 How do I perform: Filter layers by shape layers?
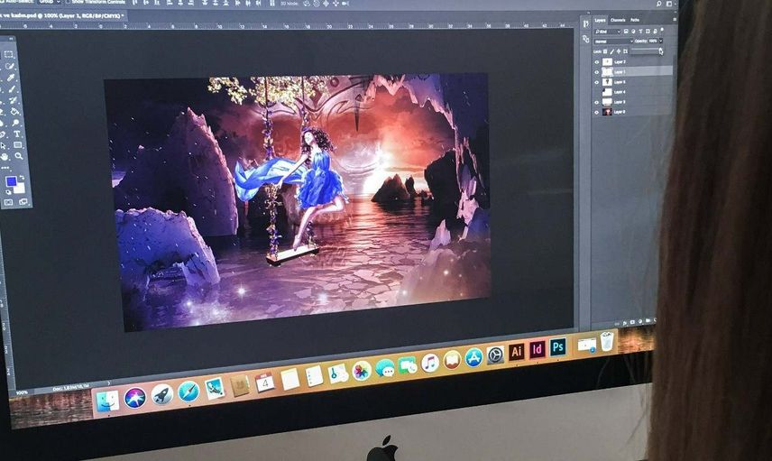tap(648, 31)
